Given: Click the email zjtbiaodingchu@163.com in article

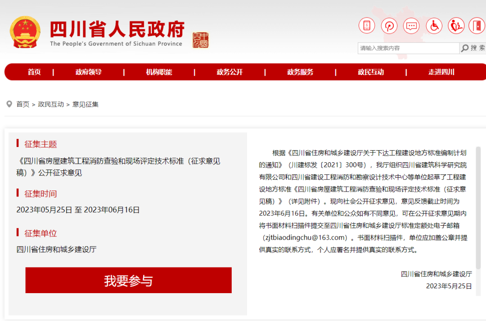Looking at the screenshot, I should (305, 238).
